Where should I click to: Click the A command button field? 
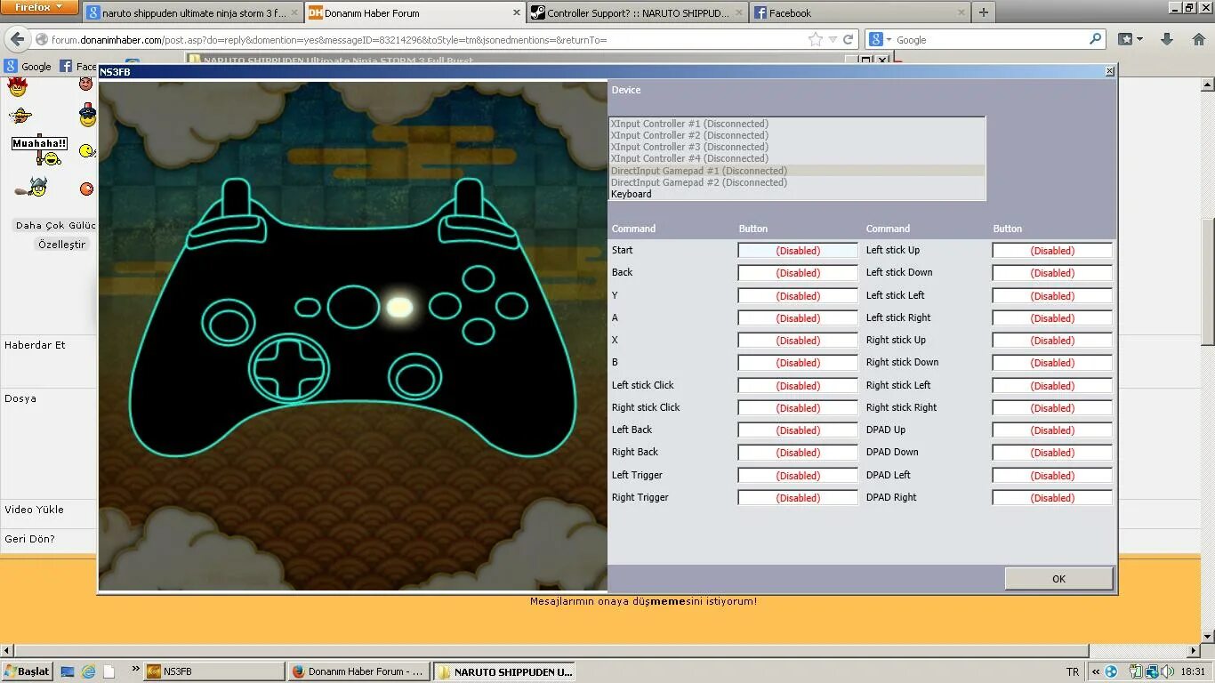tap(798, 318)
